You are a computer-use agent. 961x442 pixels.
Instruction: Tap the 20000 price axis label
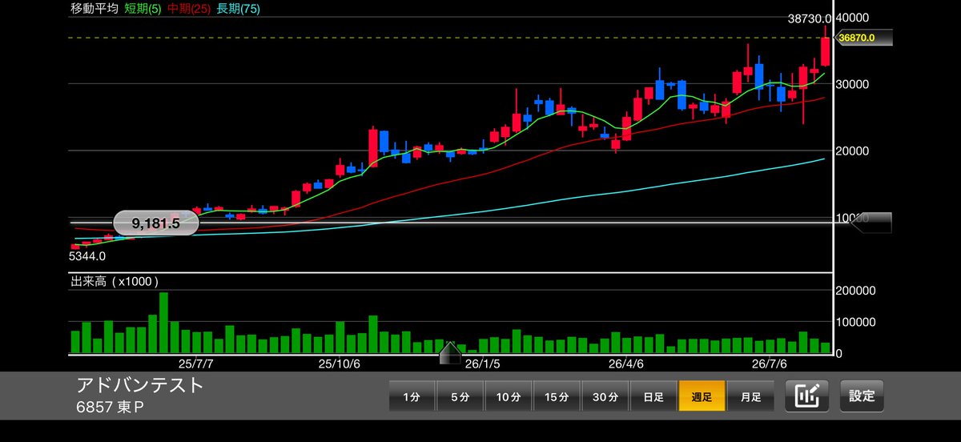coord(854,151)
